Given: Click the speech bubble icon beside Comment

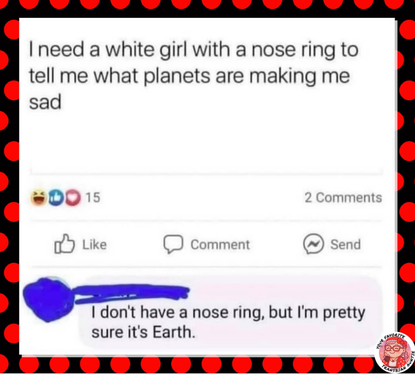Looking at the screenshot, I should tap(173, 244).
